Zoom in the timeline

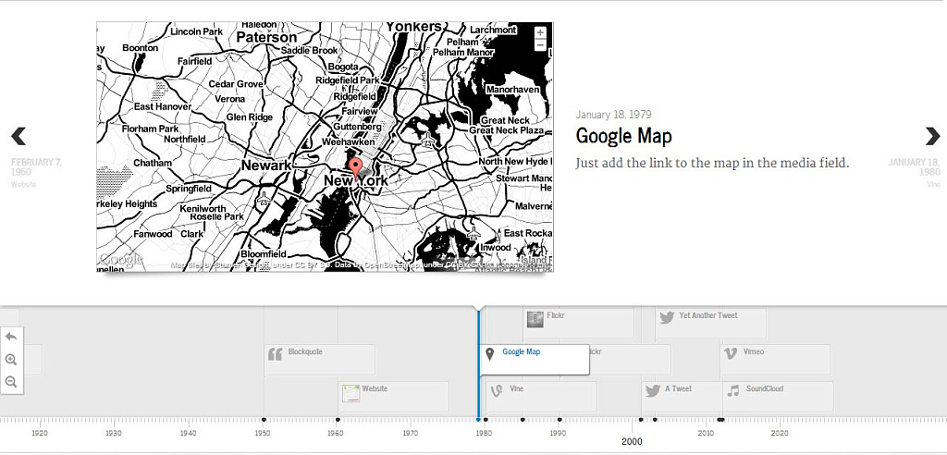click(x=11, y=360)
